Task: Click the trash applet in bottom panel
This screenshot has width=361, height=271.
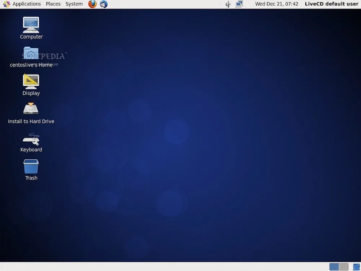Action: [x=356, y=267]
